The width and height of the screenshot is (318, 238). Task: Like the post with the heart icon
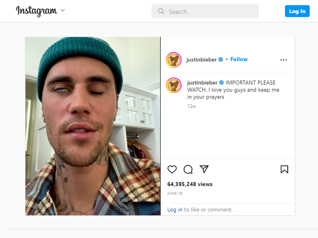(x=172, y=169)
